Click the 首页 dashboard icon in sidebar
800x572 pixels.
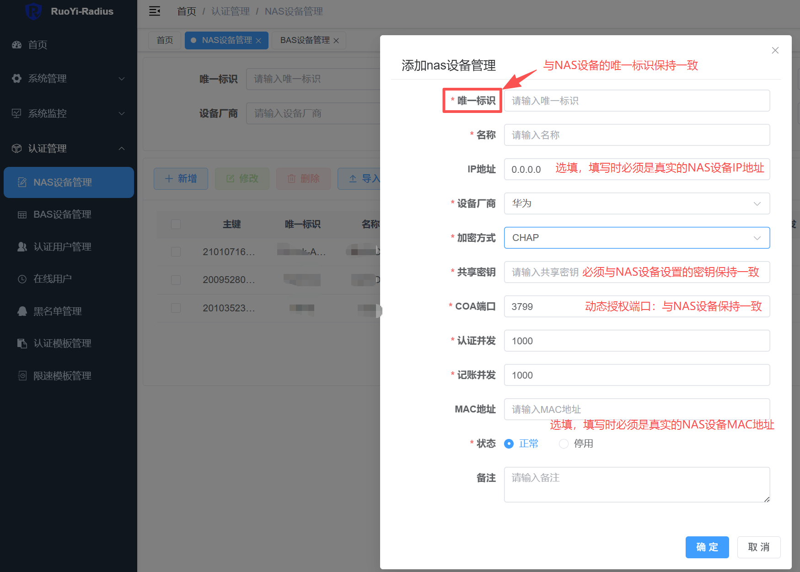[x=17, y=45]
